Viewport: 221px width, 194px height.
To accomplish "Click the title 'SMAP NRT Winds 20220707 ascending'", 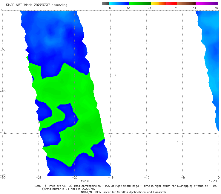I will [x=36, y=5].
